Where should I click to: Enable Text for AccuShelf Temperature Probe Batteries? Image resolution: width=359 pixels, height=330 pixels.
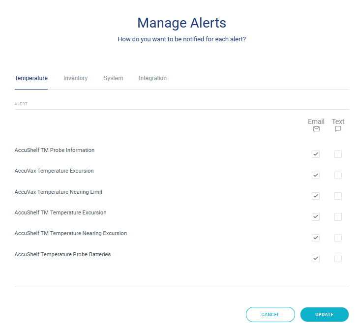[338, 258]
